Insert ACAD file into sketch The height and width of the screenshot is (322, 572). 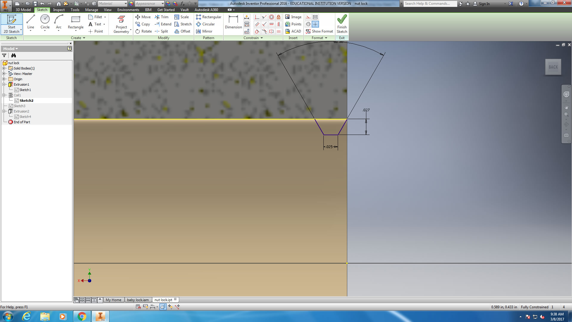pyautogui.click(x=293, y=31)
